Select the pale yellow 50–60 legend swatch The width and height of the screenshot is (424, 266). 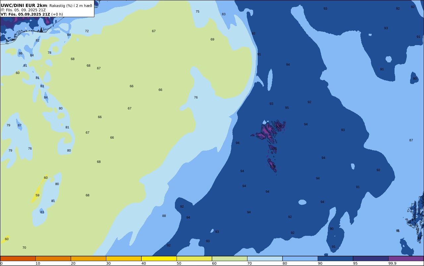[194, 258]
